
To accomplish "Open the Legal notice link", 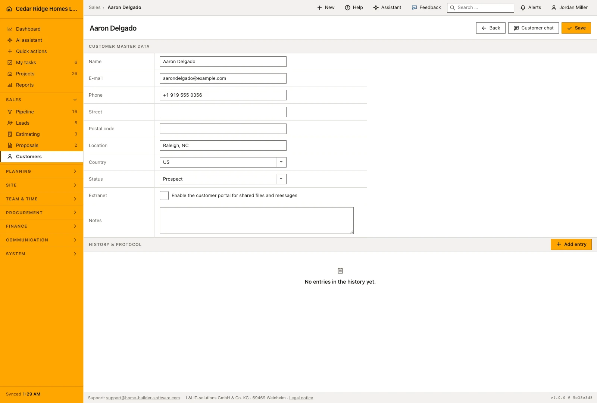I will 301,398.
